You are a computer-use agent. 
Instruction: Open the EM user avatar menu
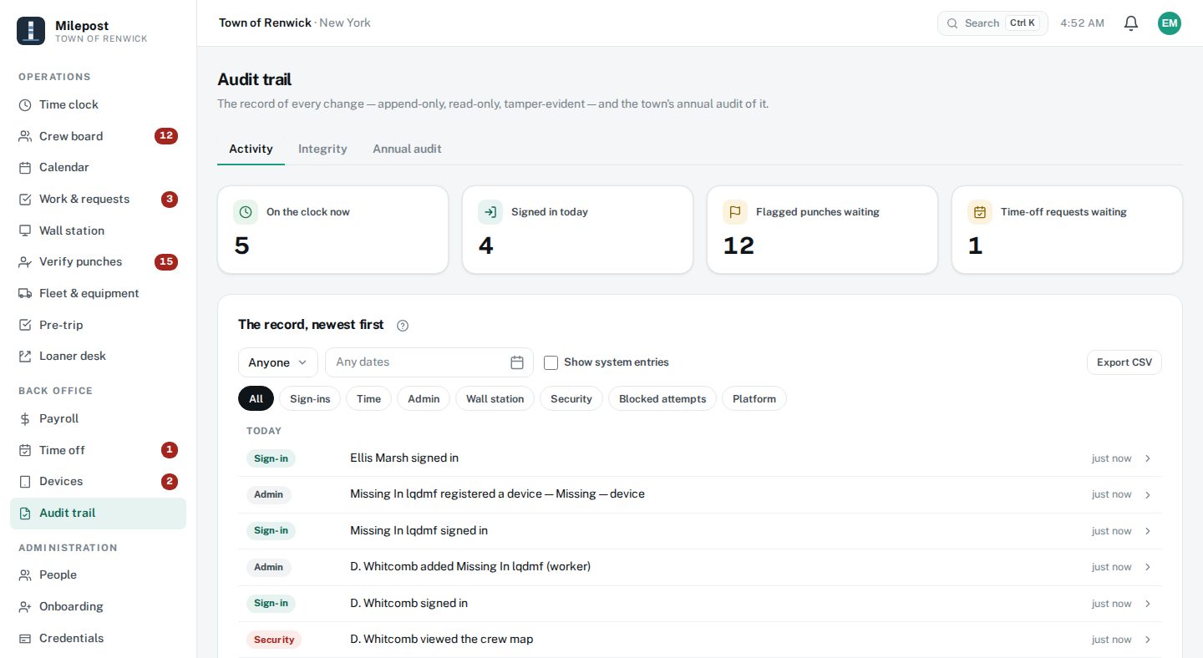click(x=1170, y=23)
